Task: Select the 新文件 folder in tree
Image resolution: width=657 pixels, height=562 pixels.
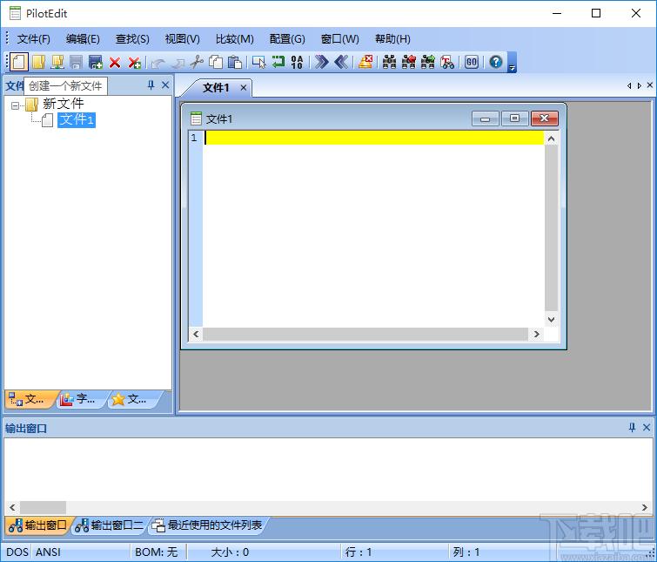Action: [63, 104]
